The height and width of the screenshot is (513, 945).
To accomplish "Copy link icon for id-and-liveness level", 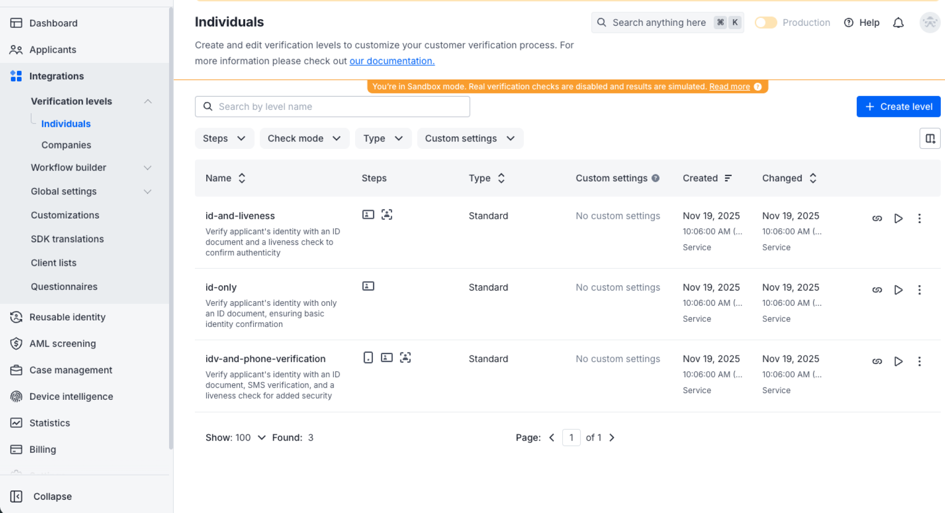I will point(877,218).
